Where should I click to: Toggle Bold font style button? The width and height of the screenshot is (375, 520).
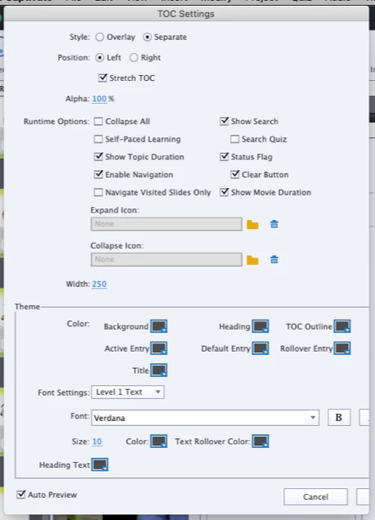click(339, 418)
